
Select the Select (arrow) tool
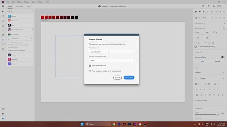coord(3,12)
